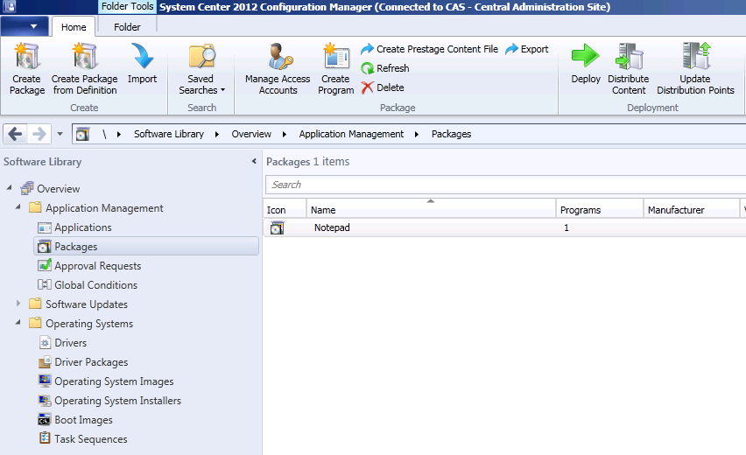Click the Create Program icon

point(335,58)
